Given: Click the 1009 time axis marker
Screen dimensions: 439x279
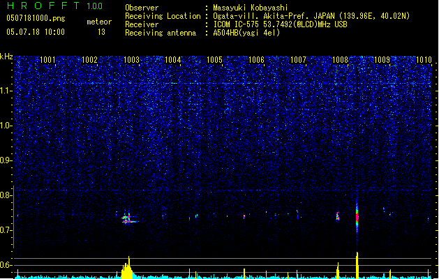Looking at the screenshot, I should click(x=382, y=60).
